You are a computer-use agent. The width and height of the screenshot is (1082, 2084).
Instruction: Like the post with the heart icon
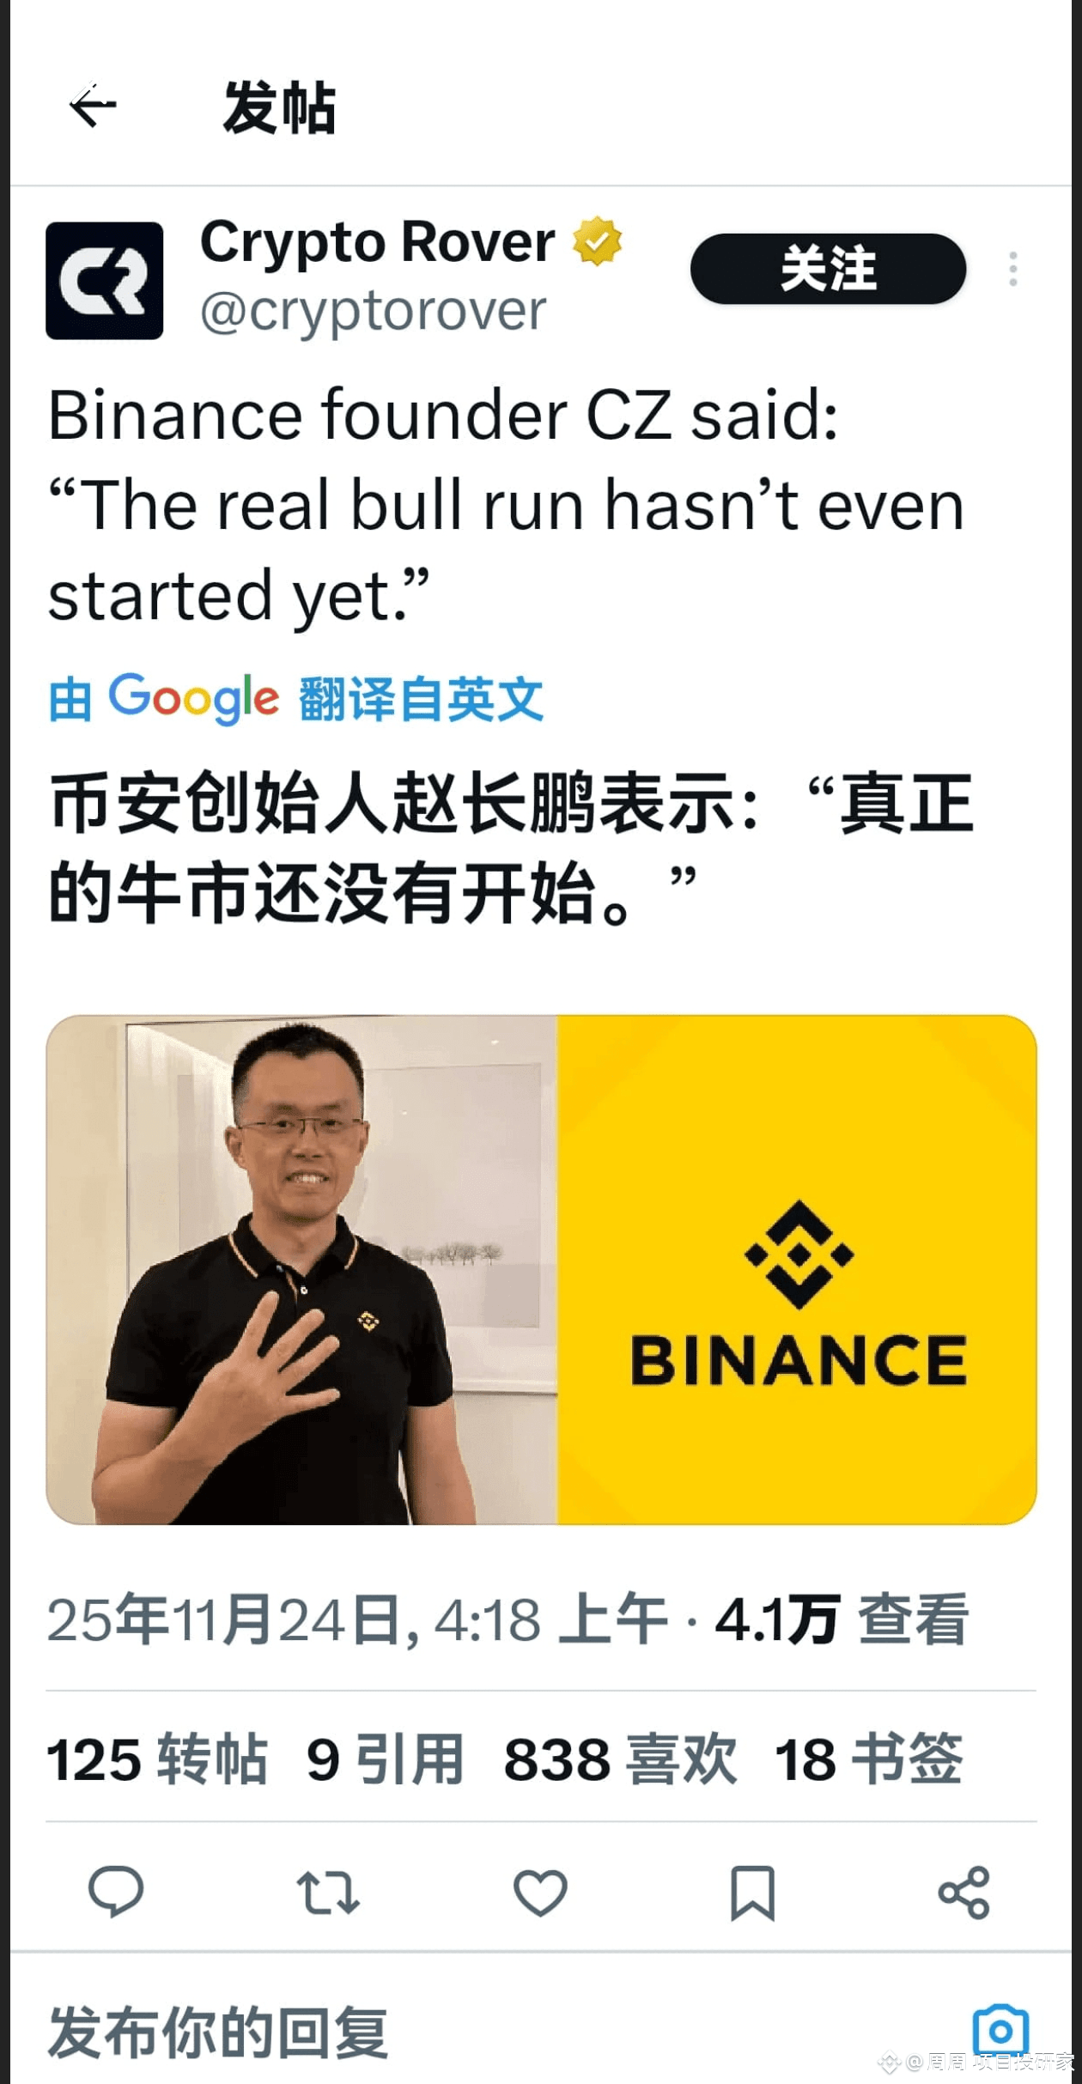pos(540,1893)
